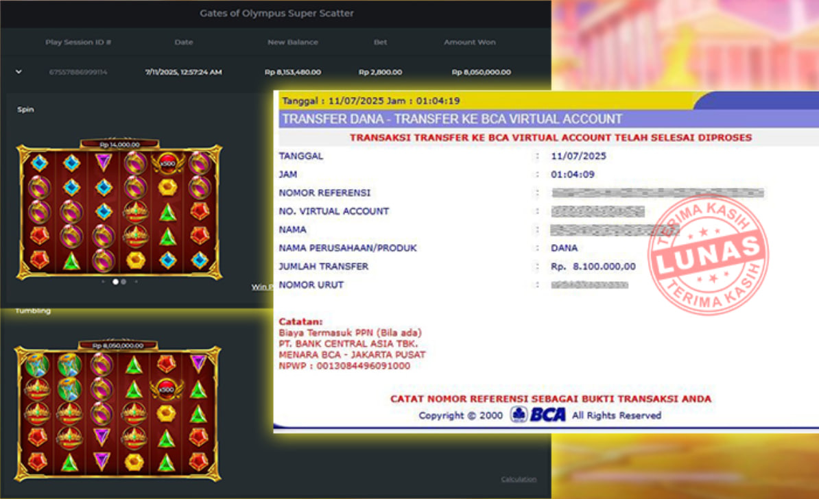
Task: Click bet value 'Rp 2,800.00'
Action: coord(380,72)
